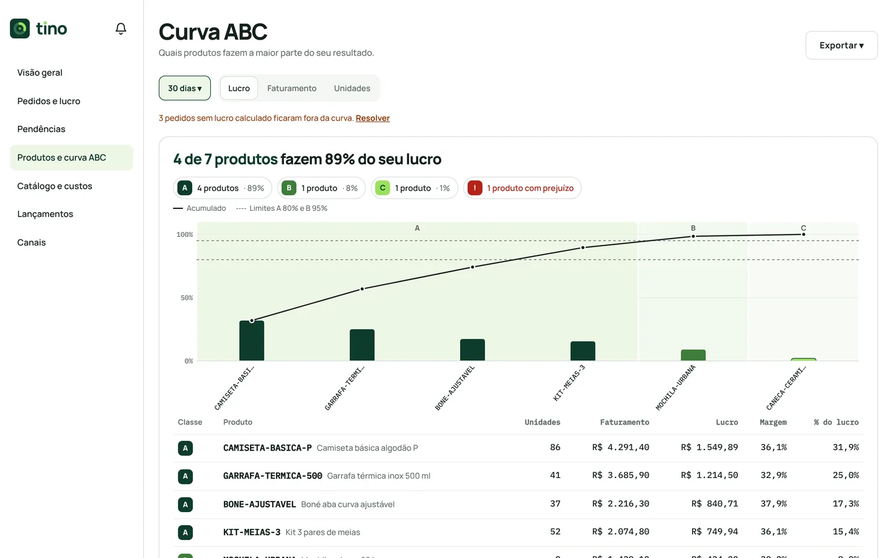The image size is (893, 558).
Task: Go to Visão geral in sidebar
Action: click(71, 73)
